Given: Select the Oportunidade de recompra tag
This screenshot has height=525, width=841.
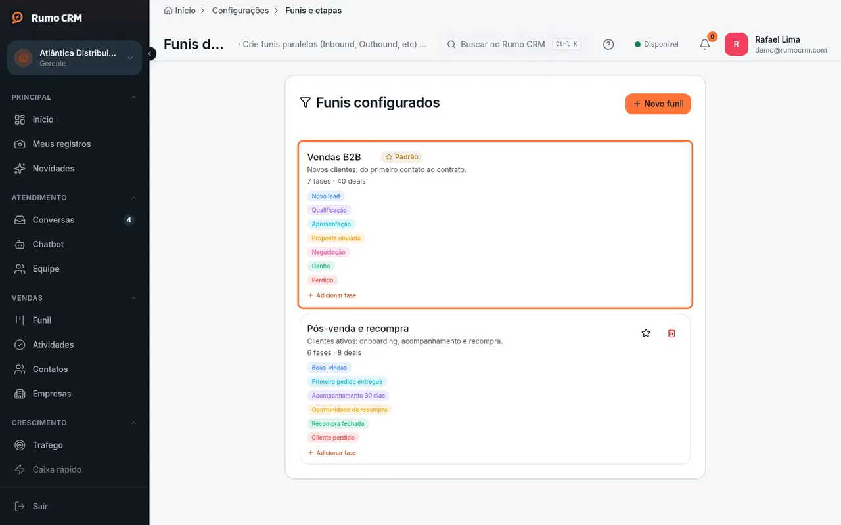Looking at the screenshot, I should pyautogui.click(x=350, y=409).
